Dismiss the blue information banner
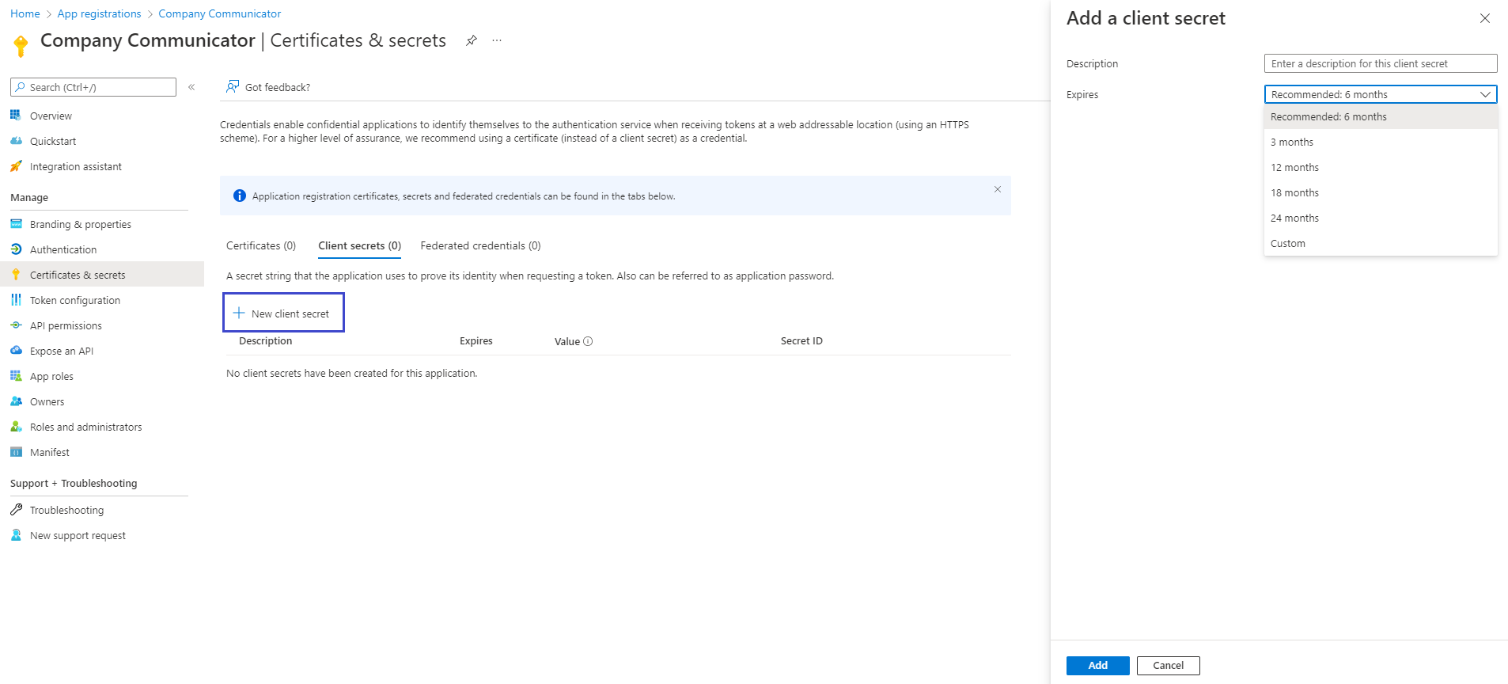The image size is (1508, 684). click(x=998, y=189)
